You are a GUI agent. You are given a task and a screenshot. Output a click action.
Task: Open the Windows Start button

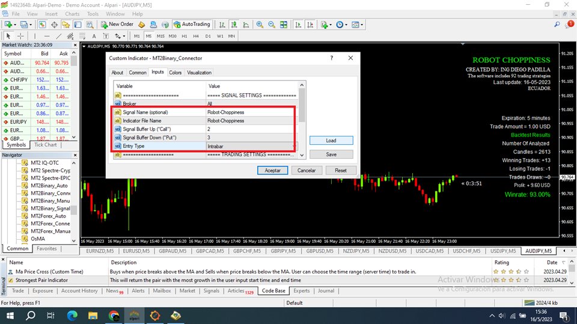10,316
